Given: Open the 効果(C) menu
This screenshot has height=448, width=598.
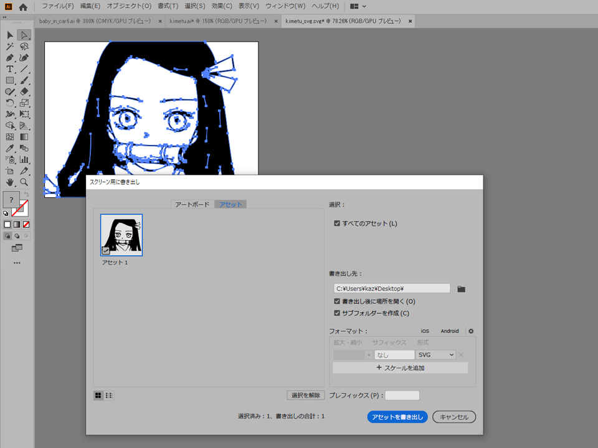Looking at the screenshot, I should pyautogui.click(x=222, y=6).
